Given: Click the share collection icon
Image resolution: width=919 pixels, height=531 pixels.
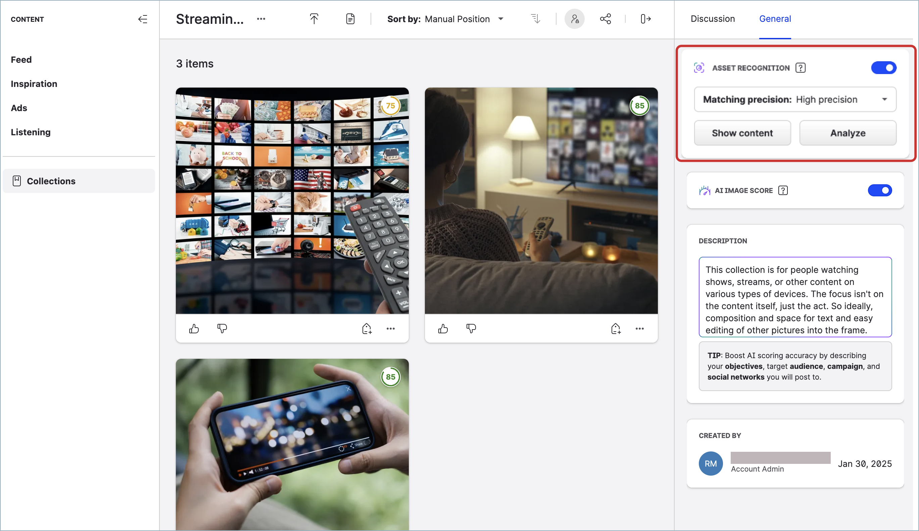Looking at the screenshot, I should tap(606, 19).
